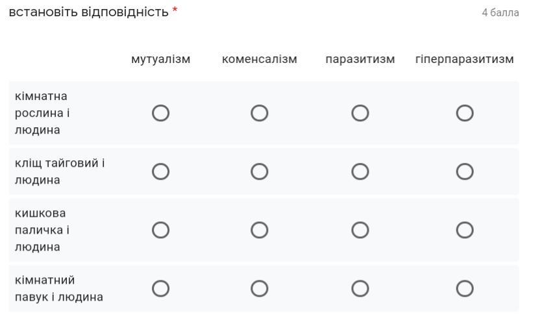Viewport: 540px width, 320px height.
Task: Select гіперпаразитизм for кишкова паличка і людина
Action: (465, 230)
